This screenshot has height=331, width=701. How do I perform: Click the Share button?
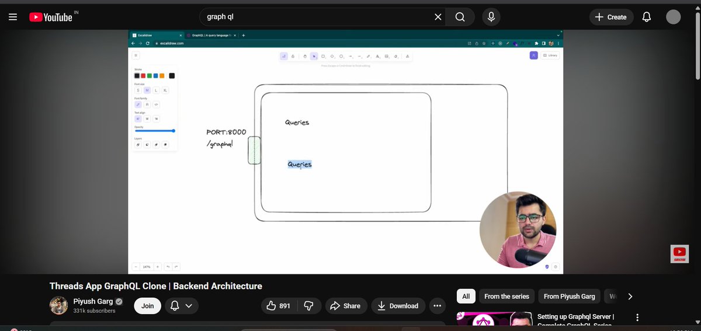345,306
